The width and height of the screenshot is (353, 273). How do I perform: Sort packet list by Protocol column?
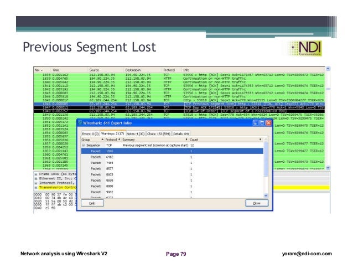pyautogui.click(x=172, y=70)
